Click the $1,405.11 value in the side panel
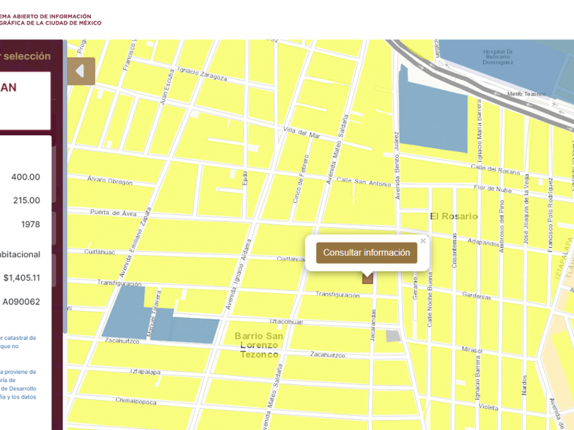The width and height of the screenshot is (574, 430). point(22,278)
